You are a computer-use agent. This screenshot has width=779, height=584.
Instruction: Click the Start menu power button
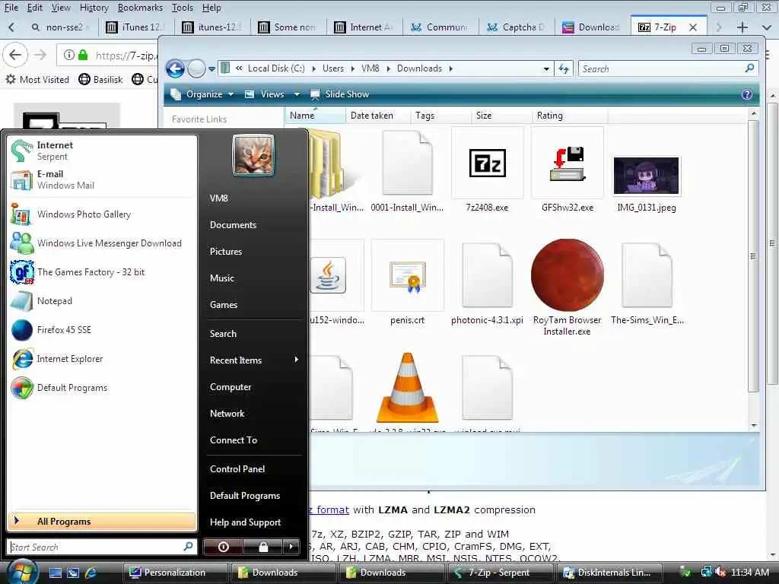223,547
